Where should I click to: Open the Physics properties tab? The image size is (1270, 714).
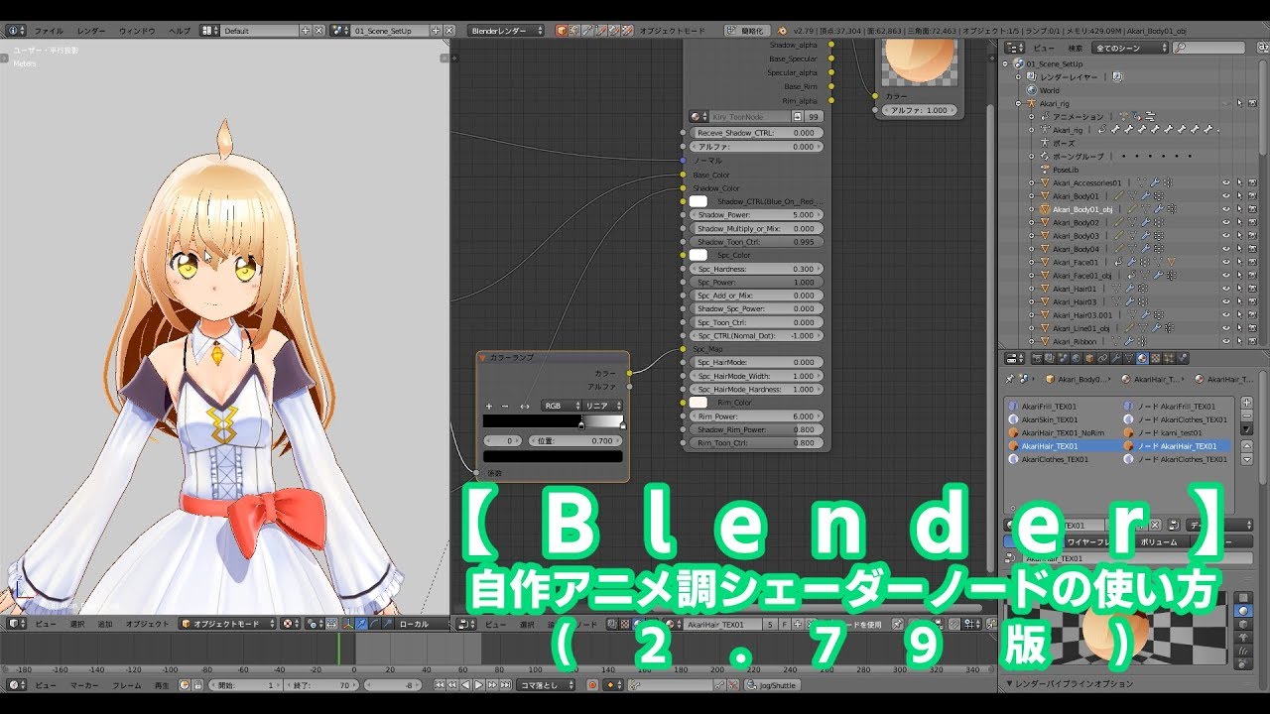click(1181, 358)
